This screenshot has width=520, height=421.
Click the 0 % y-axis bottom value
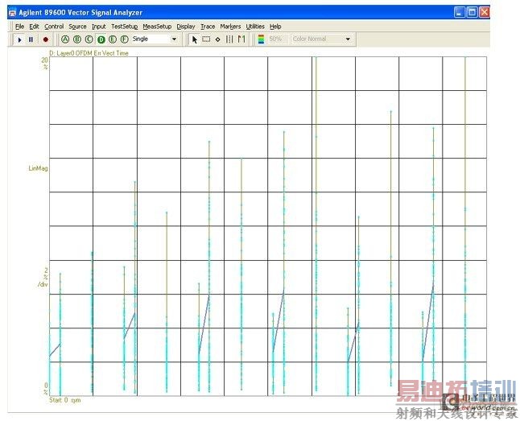46,389
